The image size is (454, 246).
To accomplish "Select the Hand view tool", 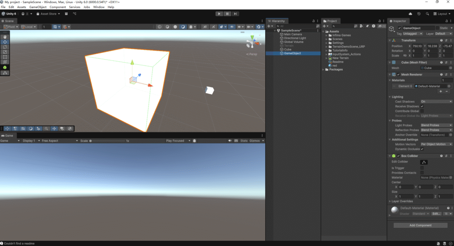I will (x=5, y=37).
